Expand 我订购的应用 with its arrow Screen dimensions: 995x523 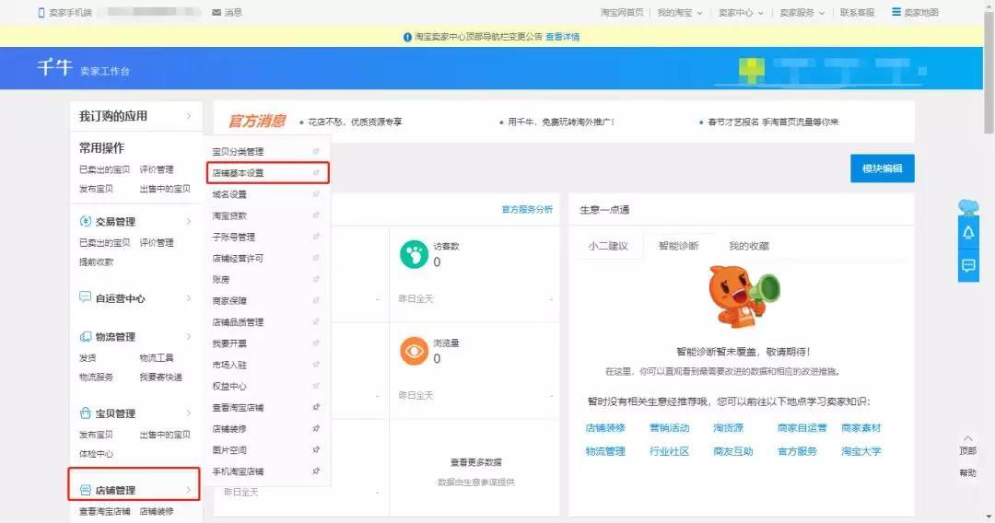pos(189,116)
